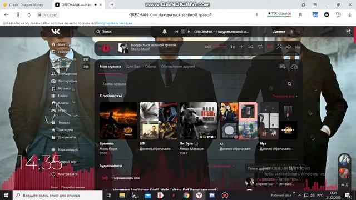Skip to next track in top header
This screenshot has height=200, width=356.
[x=189, y=32]
